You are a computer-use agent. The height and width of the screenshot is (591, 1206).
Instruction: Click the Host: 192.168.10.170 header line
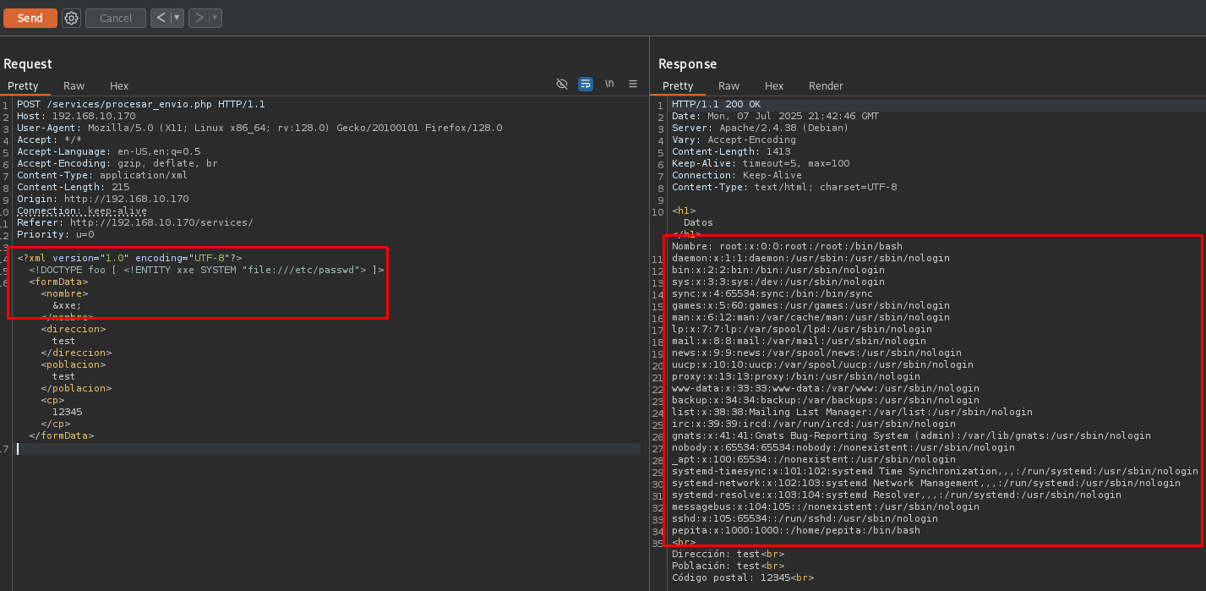[x=76, y=116]
